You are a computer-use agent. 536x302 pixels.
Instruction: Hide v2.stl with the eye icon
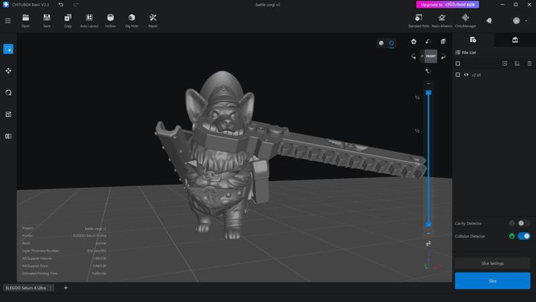pyautogui.click(x=466, y=74)
